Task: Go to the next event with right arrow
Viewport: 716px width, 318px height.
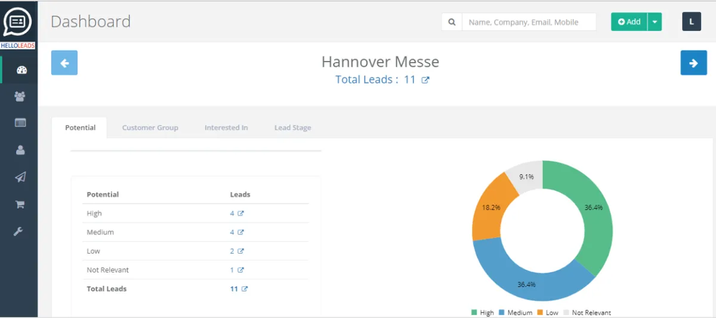Action: (x=693, y=63)
